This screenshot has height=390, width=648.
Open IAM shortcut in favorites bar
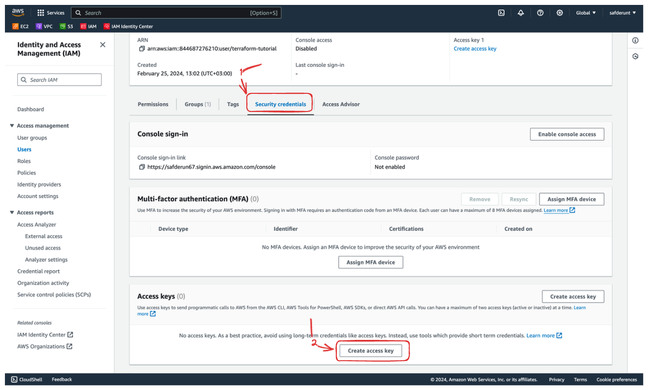point(88,27)
